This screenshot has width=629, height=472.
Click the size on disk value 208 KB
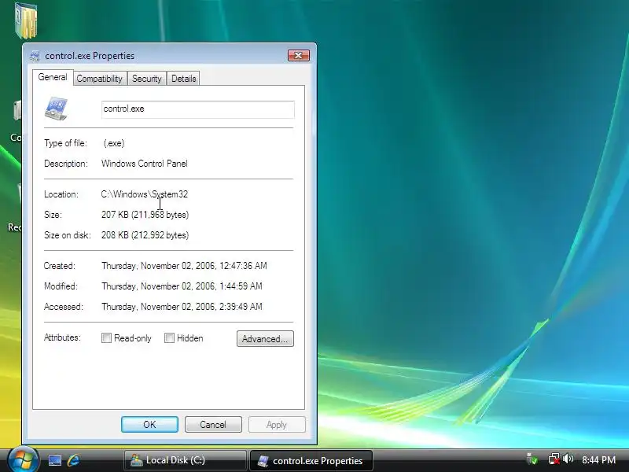(x=145, y=235)
